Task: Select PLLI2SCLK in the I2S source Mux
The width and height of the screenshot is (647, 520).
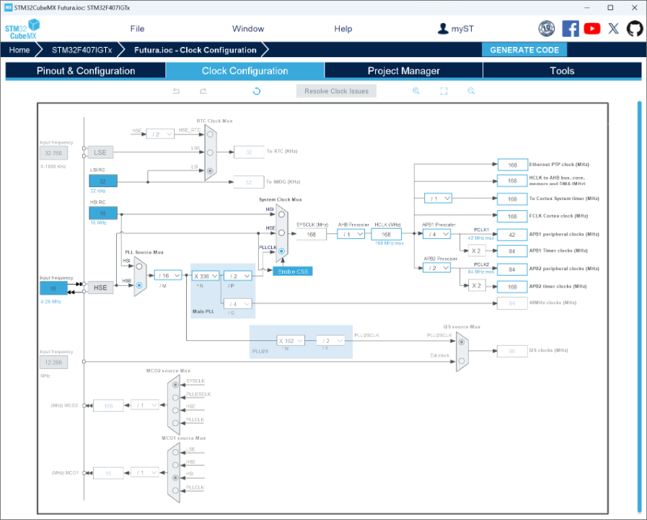Action: (462, 342)
